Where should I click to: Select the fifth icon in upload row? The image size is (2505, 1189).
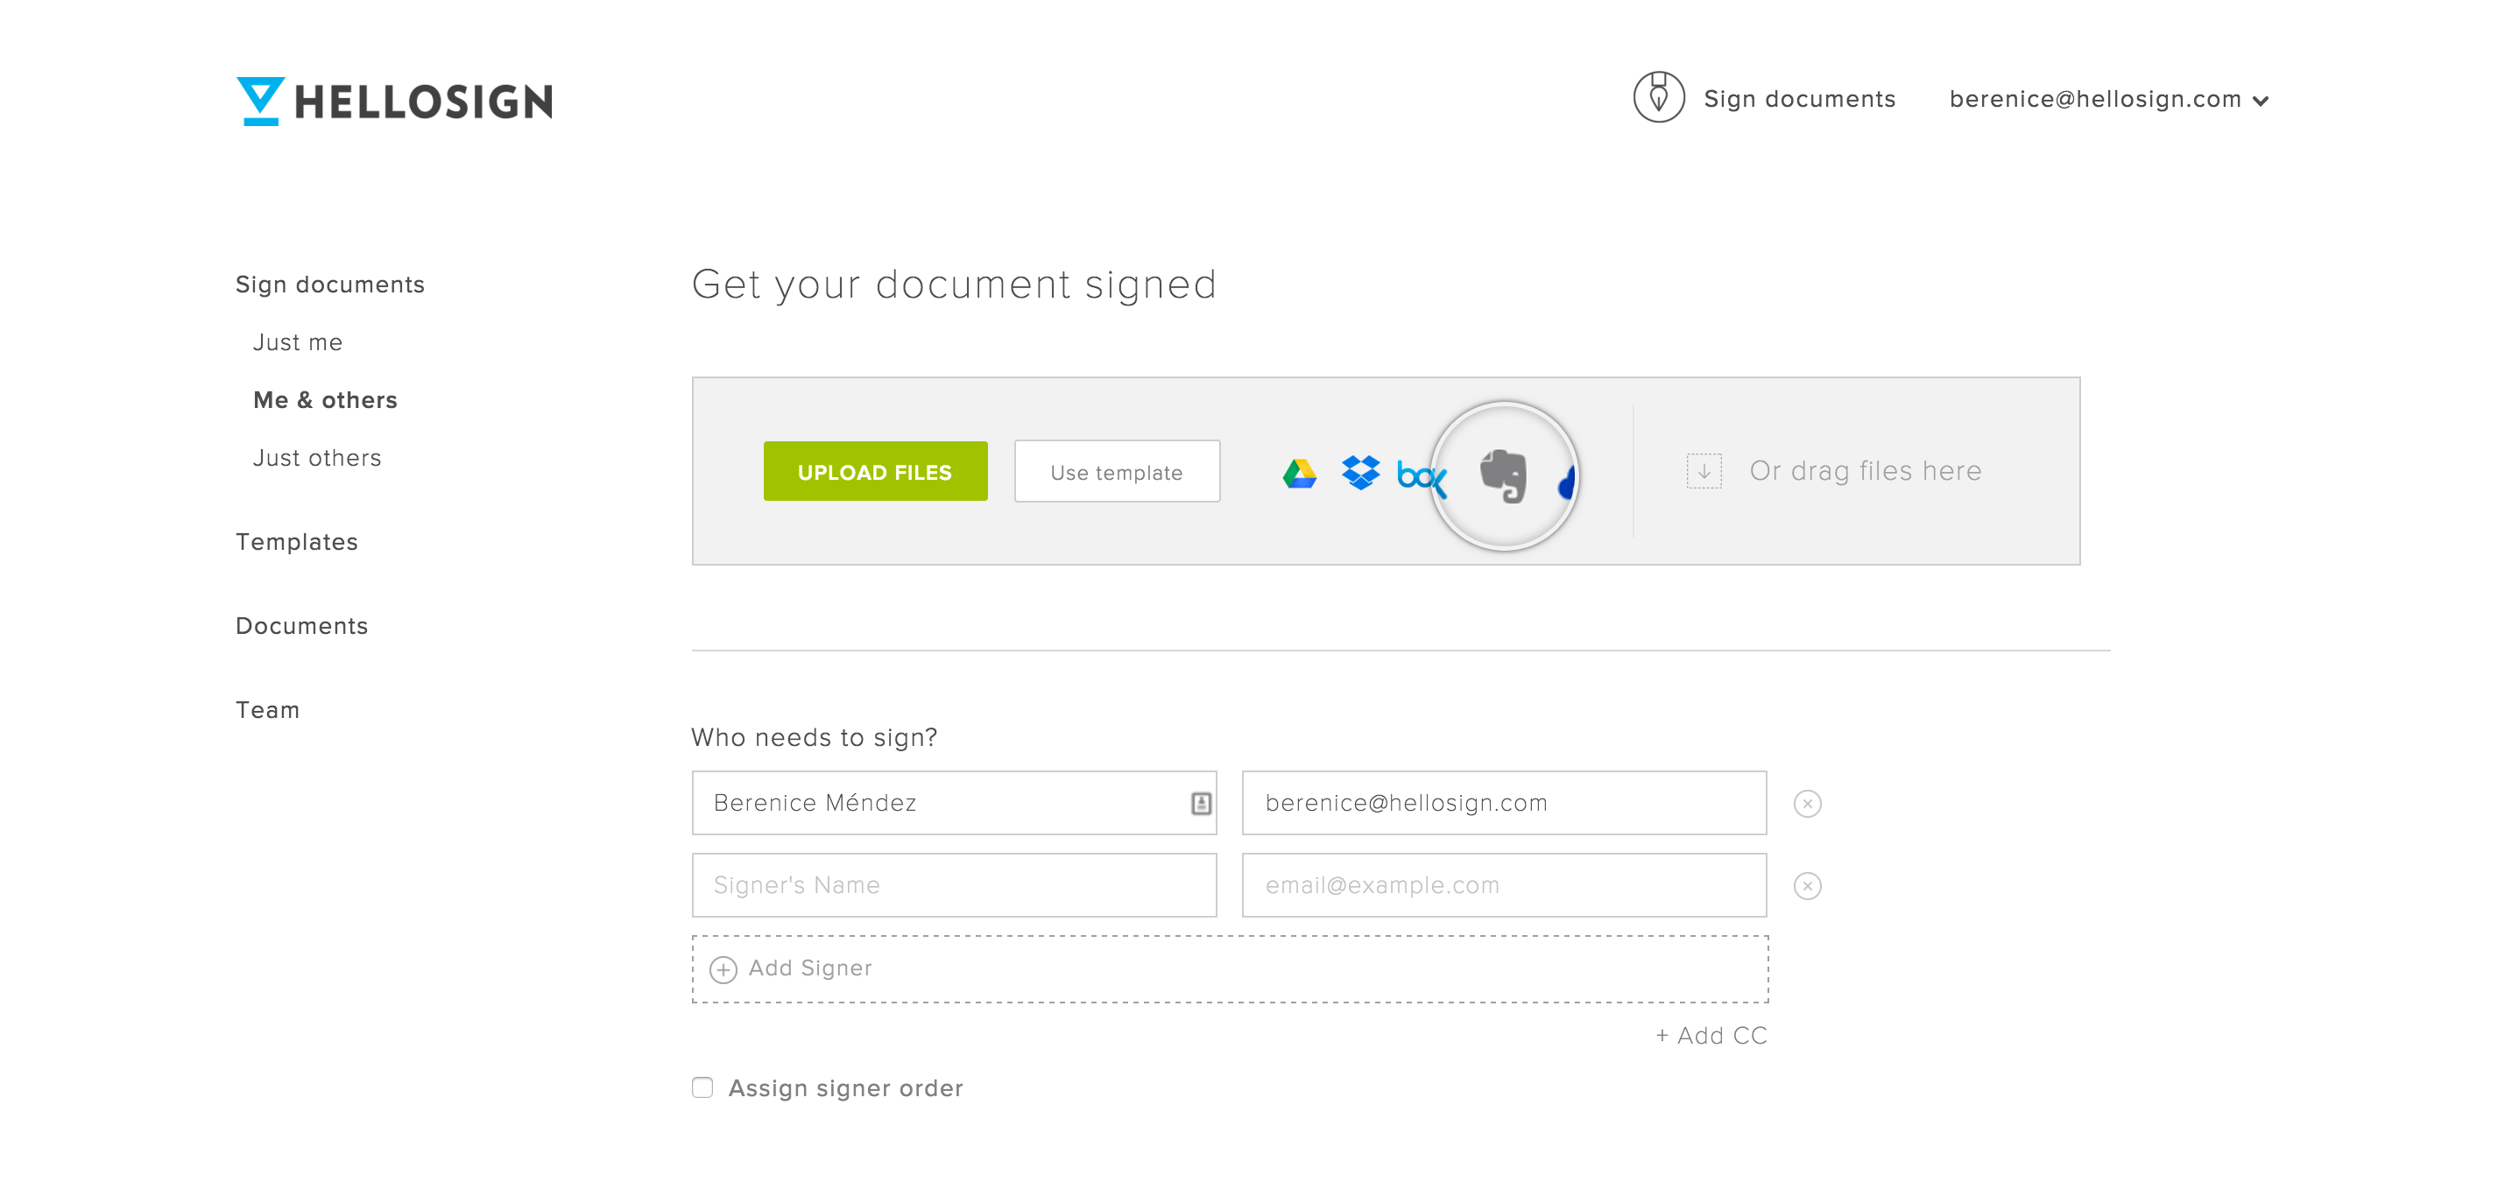(x=1569, y=473)
